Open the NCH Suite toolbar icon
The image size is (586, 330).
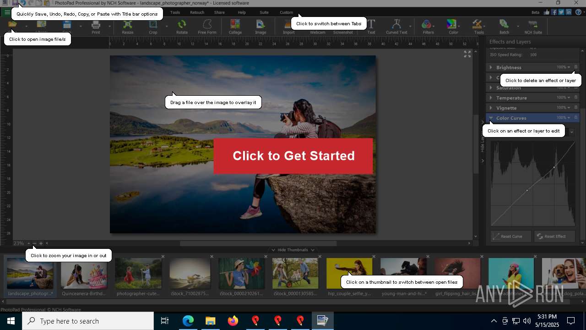click(533, 27)
